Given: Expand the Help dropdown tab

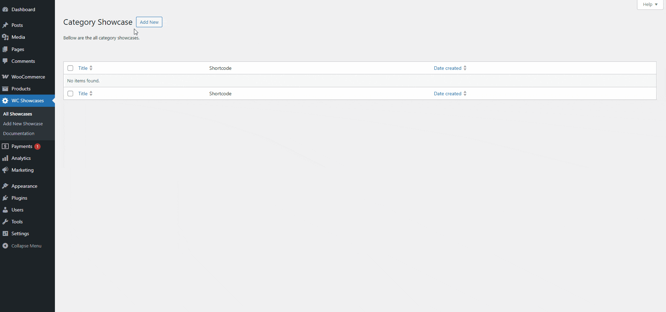Looking at the screenshot, I should pyautogui.click(x=650, y=5).
